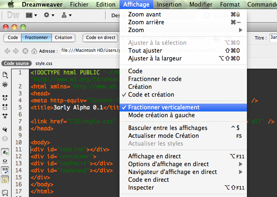Go forward with the right arrow

tap(16, 51)
